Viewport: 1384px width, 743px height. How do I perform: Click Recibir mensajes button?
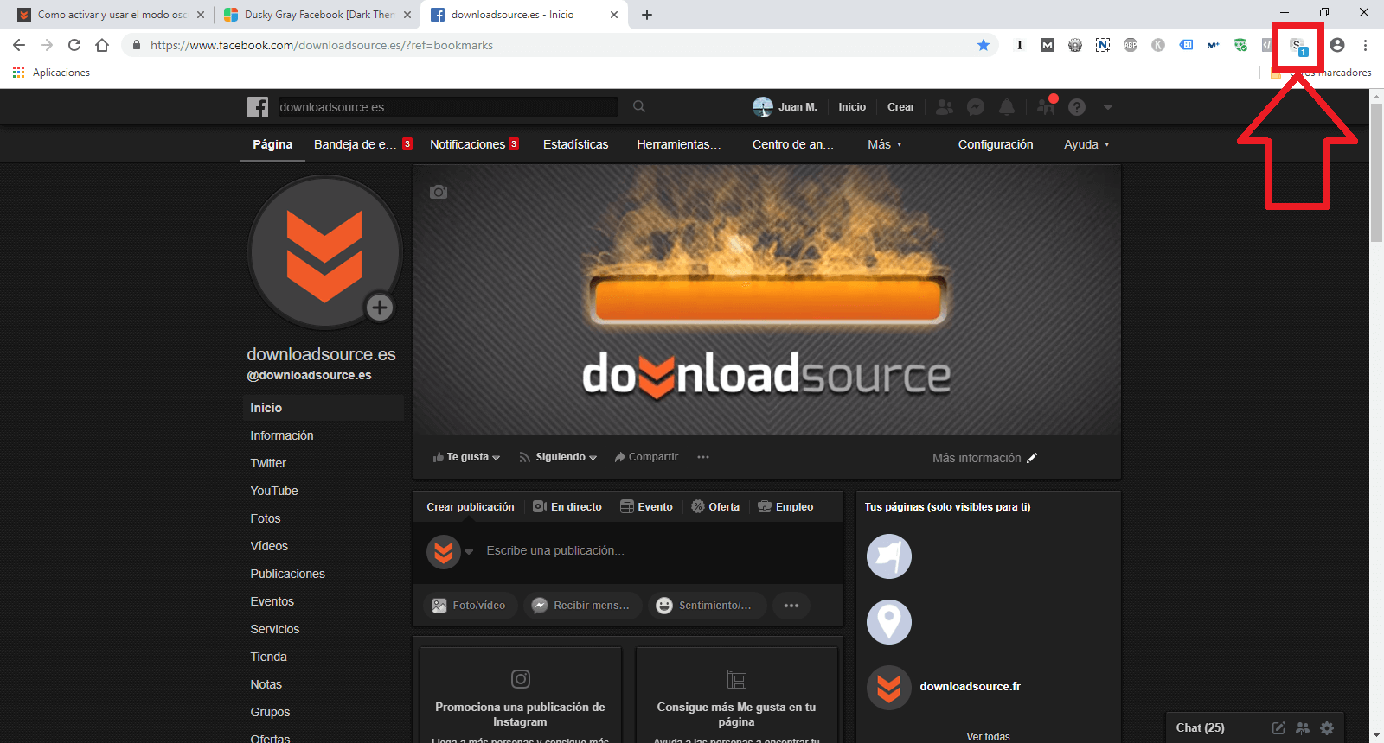point(583,606)
